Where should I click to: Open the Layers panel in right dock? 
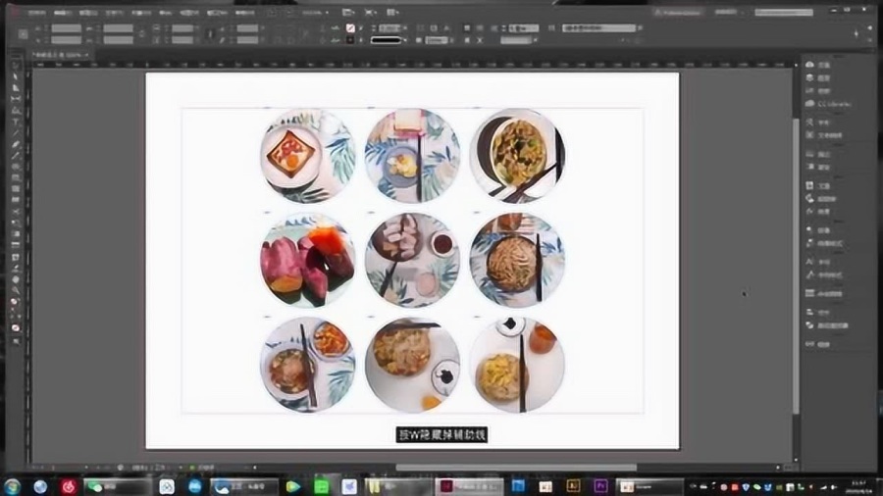click(x=817, y=77)
